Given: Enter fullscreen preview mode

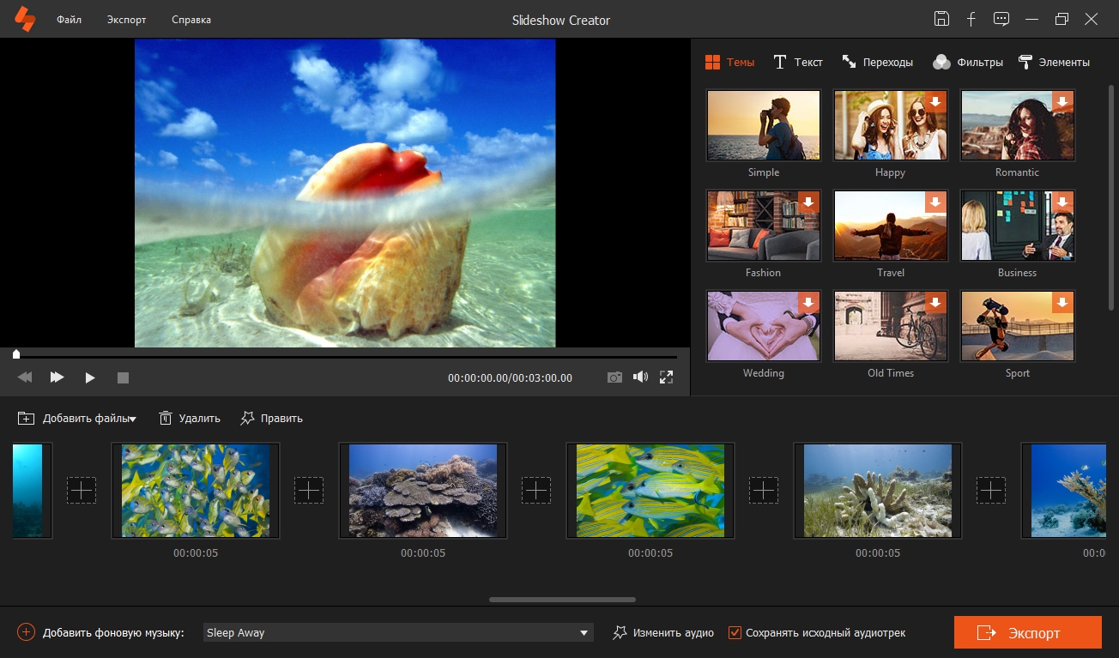Looking at the screenshot, I should point(666,377).
